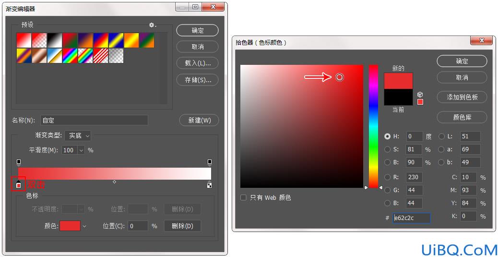This screenshot has width=498, height=257.
Task: Click 取消 in the color picker dialog
Action: pyautogui.click(x=462, y=77)
